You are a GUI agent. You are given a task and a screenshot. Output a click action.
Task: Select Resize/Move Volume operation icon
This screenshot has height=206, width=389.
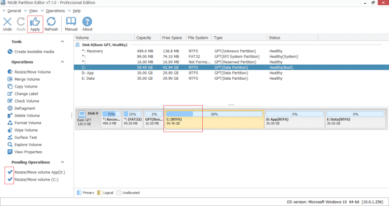10,72
